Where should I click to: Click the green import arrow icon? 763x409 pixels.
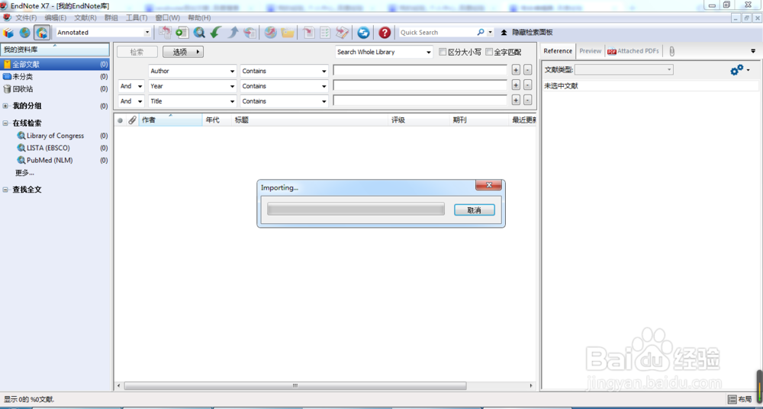[216, 33]
